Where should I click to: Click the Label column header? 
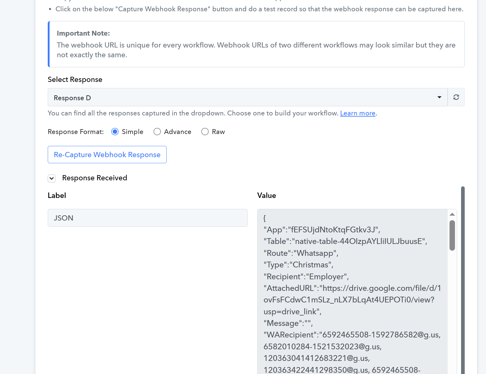[57, 196]
